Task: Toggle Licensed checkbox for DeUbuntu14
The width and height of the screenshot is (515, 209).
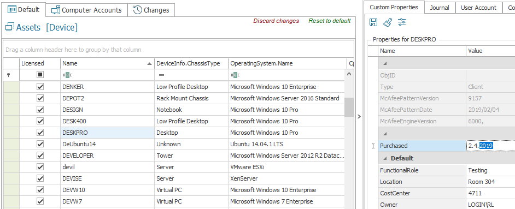Action: [40, 144]
